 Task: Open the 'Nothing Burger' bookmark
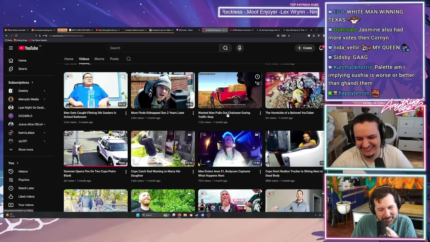(x=21, y=40)
